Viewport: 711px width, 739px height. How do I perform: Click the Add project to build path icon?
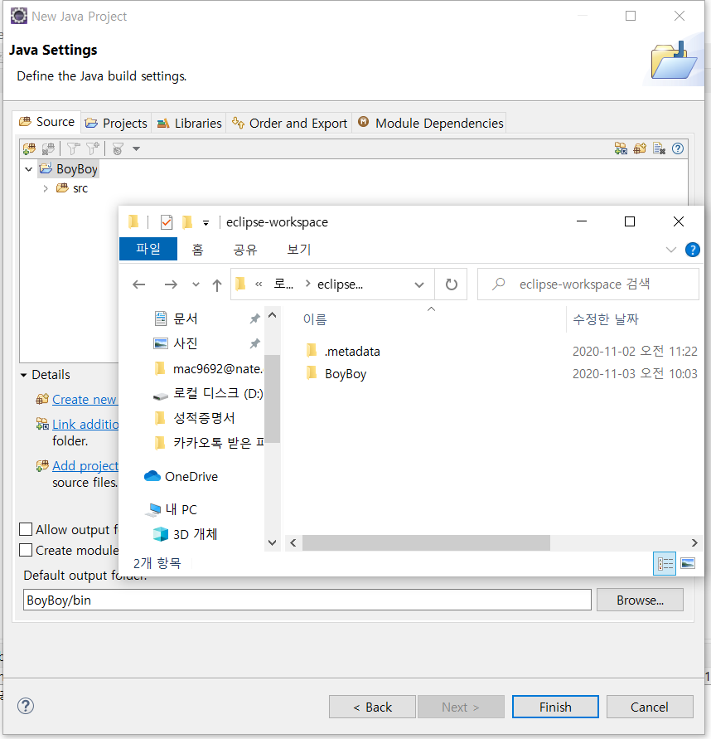pos(42,465)
